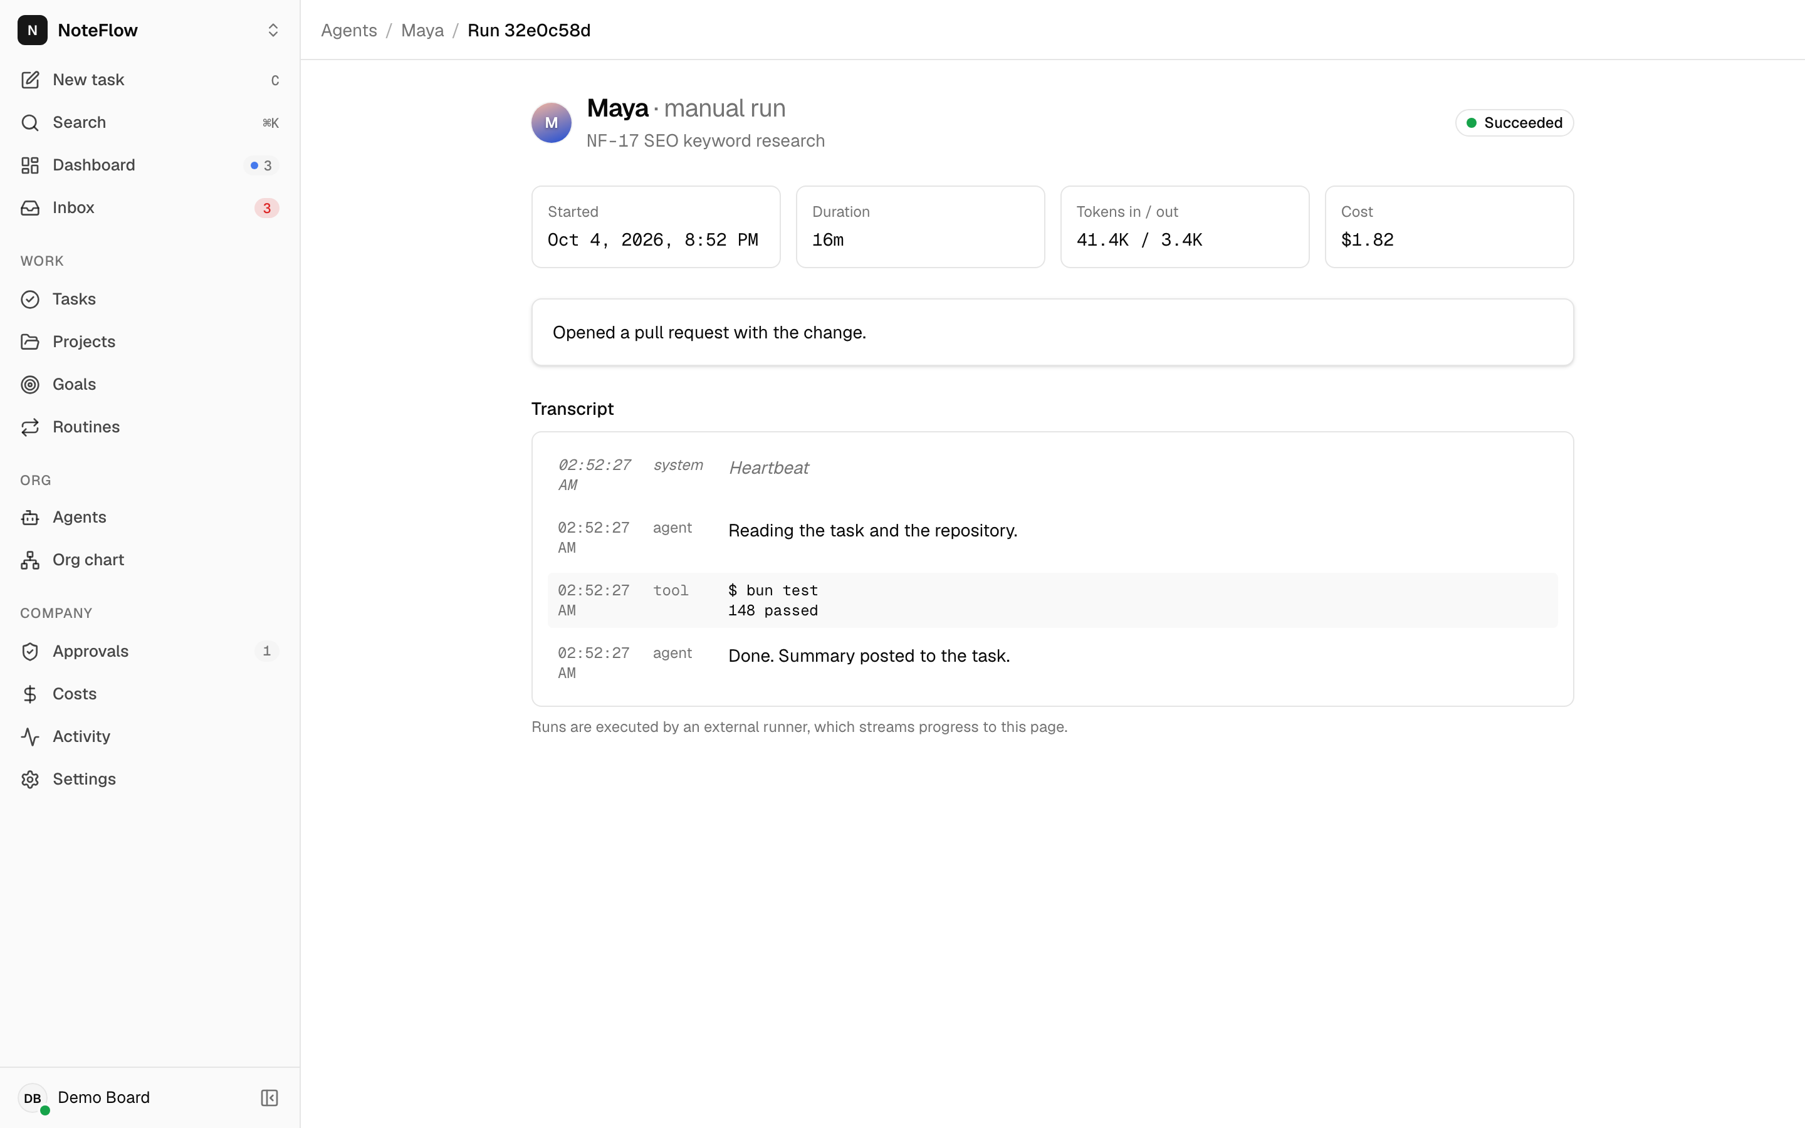
Task: Click the NF-17 SEO keyword research subtitle
Action: click(x=705, y=141)
